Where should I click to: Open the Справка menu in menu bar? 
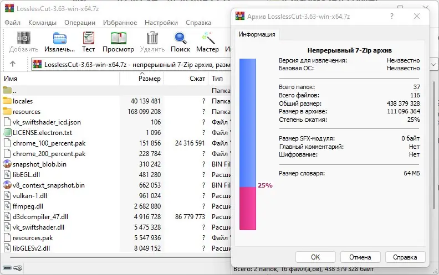click(x=198, y=23)
